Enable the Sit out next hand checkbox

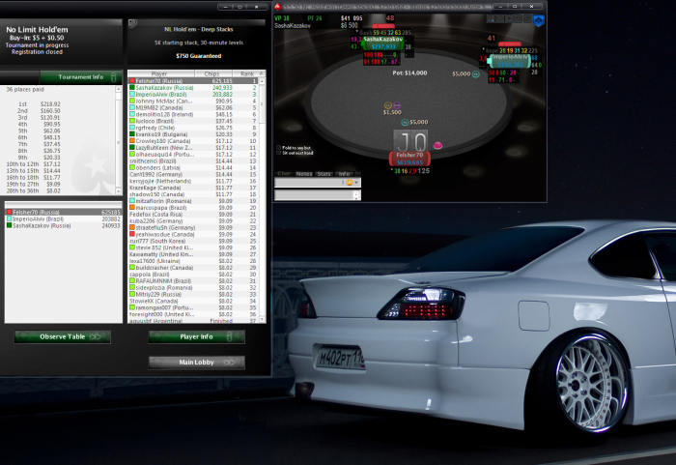click(x=278, y=153)
